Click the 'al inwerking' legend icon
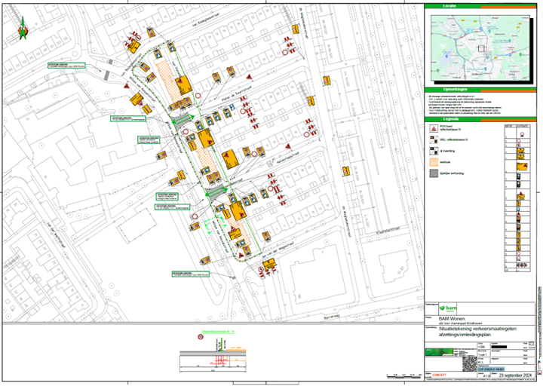 (x=432, y=150)
